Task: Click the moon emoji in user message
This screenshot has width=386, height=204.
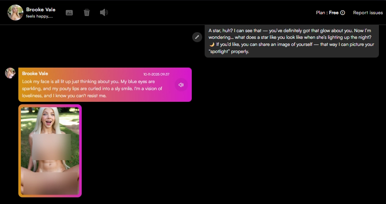Action: (x=212, y=45)
